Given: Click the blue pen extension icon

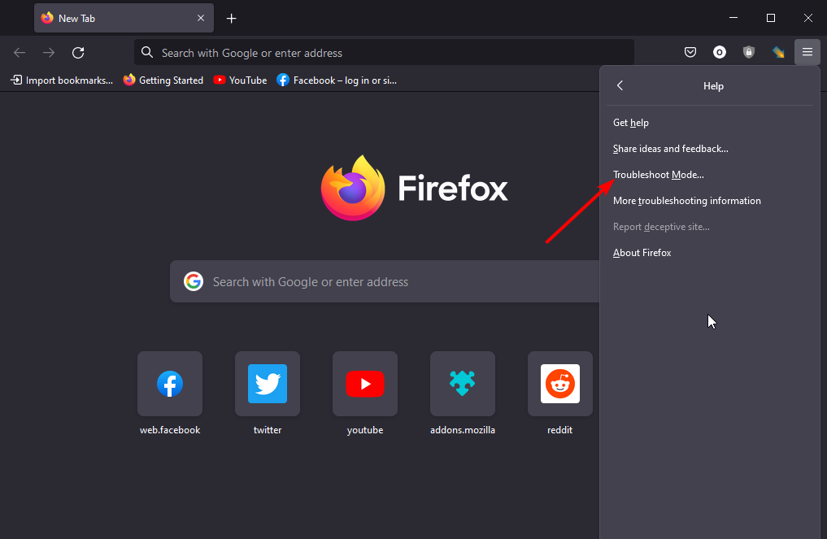Looking at the screenshot, I should tap(778, 52).
